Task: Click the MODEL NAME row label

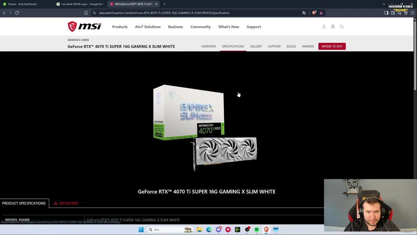Action: [18, 220]
